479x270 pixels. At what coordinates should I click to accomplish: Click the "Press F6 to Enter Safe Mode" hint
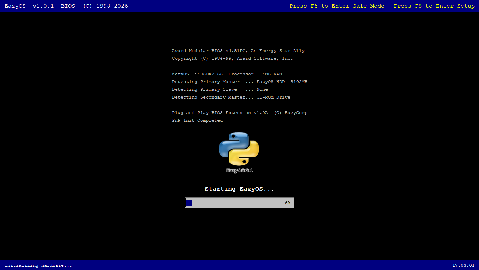337,6
